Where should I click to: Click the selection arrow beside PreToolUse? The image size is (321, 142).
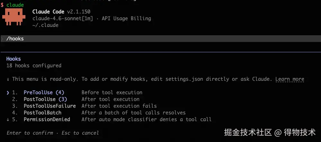tap(8, 93)
